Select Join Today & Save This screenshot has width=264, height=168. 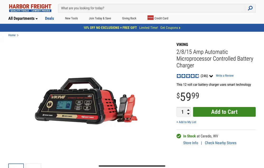[x=100, y=18]
